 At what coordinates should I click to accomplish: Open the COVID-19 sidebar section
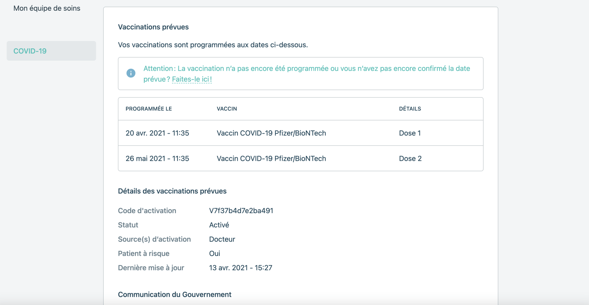[51, 51]
